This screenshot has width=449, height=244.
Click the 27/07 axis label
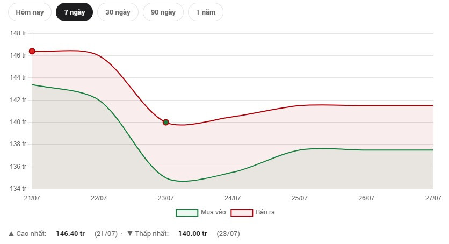[433, 198]
